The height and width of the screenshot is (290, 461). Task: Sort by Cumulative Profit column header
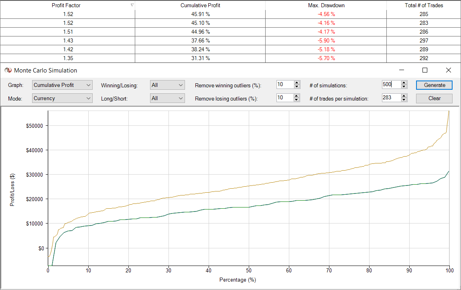pos(200,6)
